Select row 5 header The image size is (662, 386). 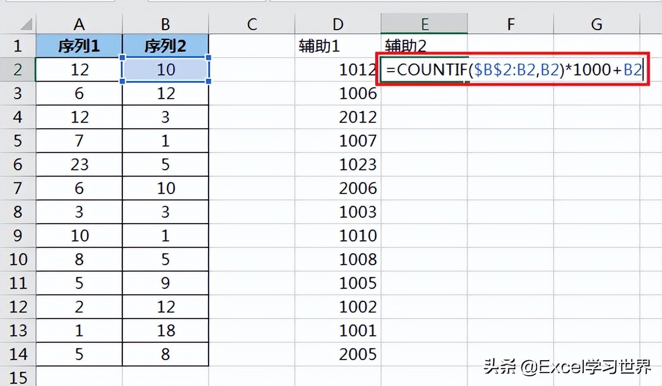(x=18, y=141)
